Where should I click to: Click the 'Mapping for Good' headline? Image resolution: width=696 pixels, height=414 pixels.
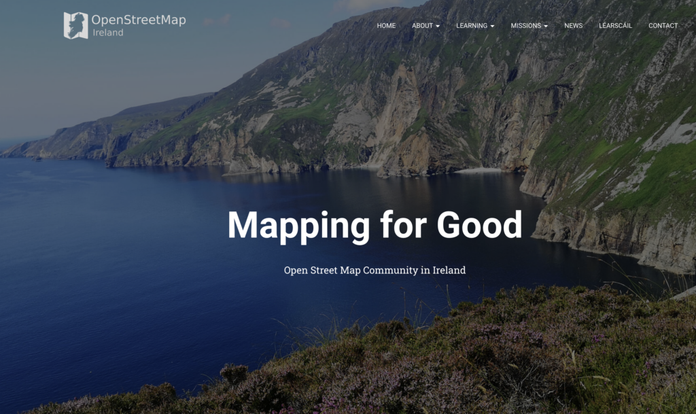(x=375, y=226)
